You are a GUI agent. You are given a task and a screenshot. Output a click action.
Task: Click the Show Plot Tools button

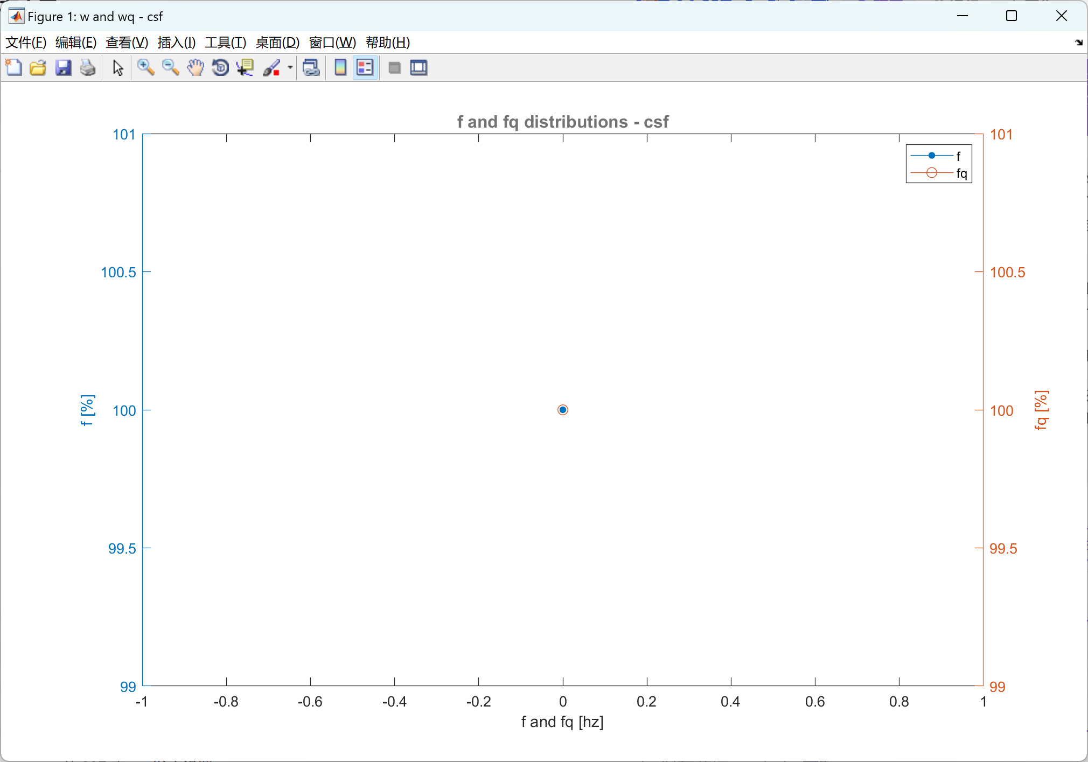pos(419,68)
